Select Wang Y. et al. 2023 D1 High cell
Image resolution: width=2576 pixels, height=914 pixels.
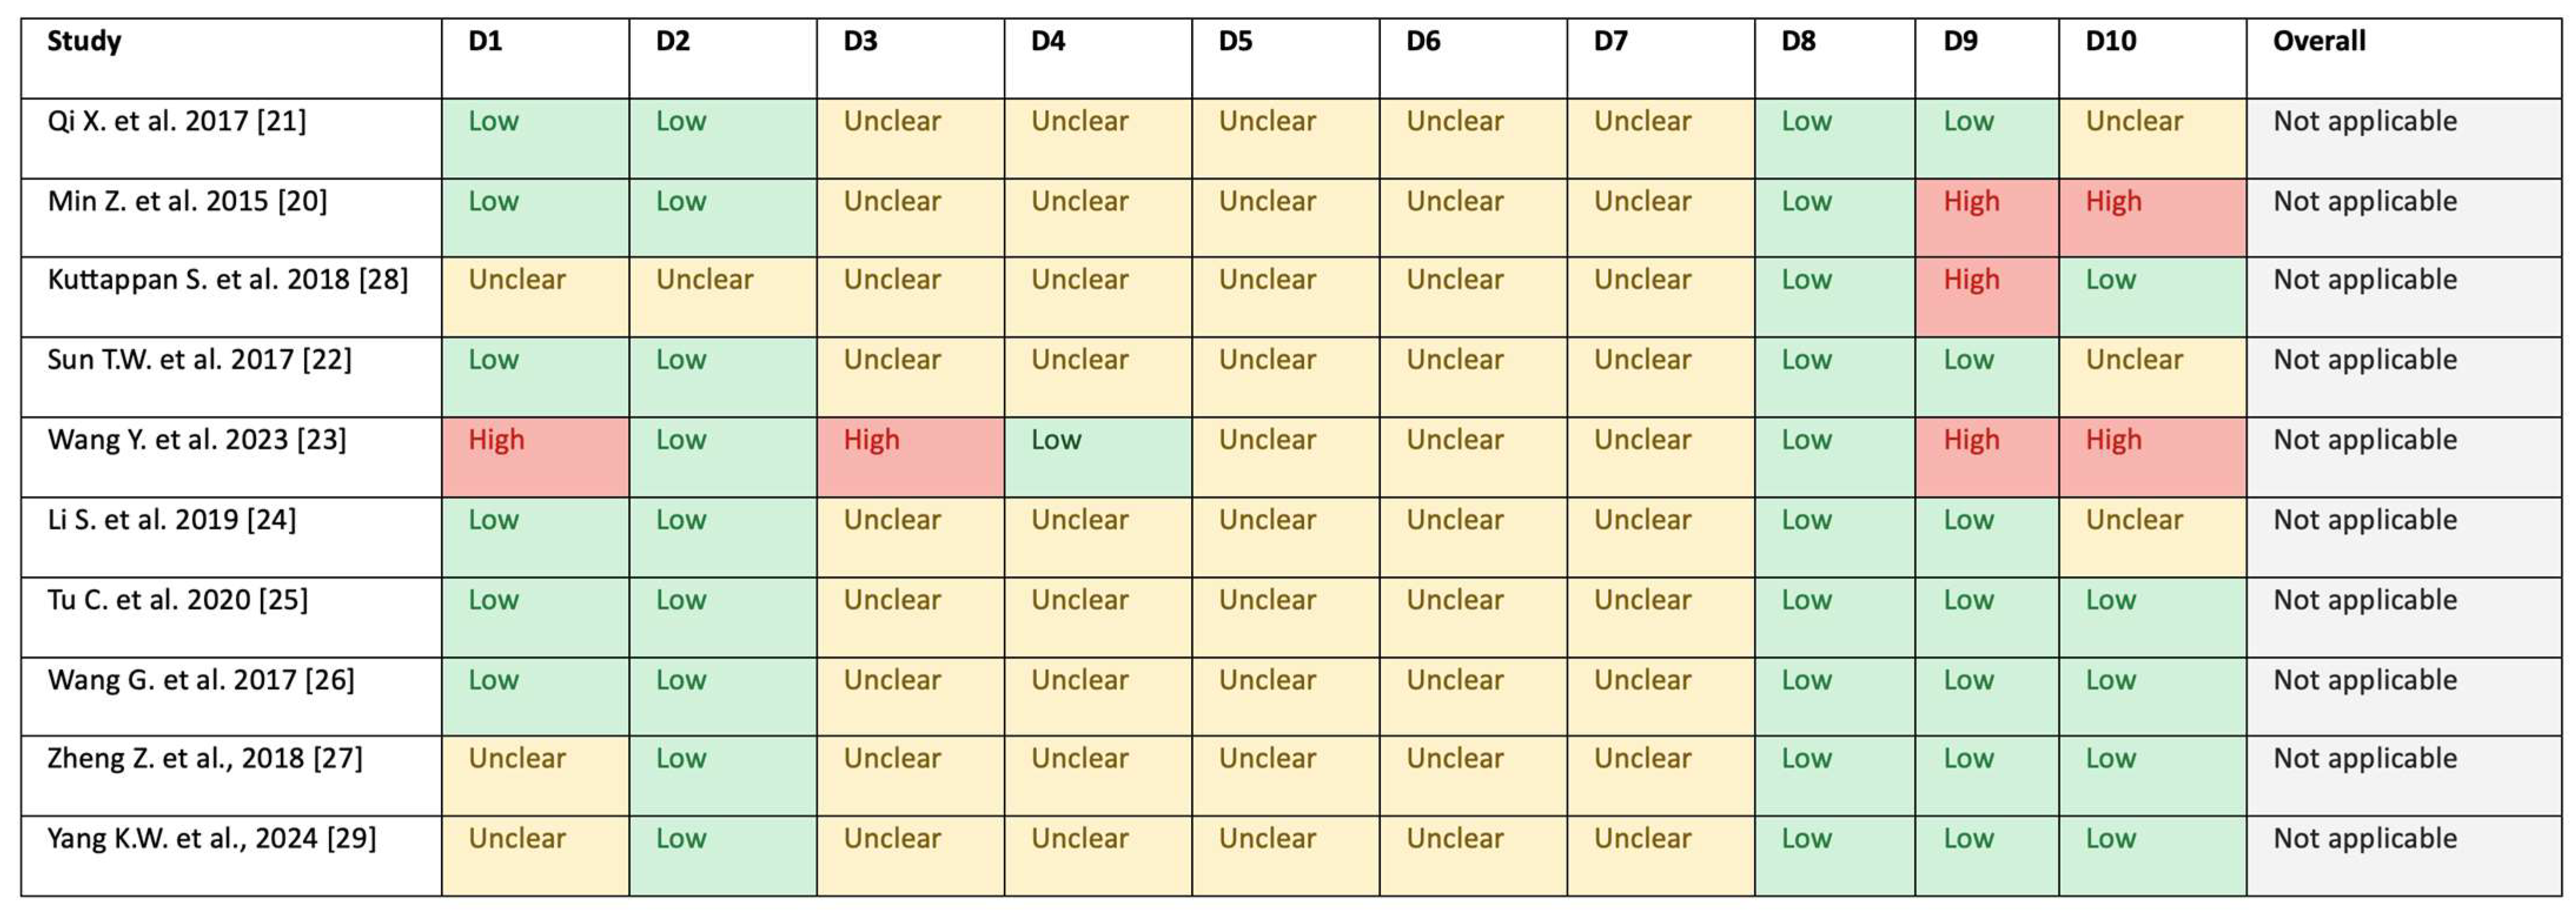[x=535, y=457]
